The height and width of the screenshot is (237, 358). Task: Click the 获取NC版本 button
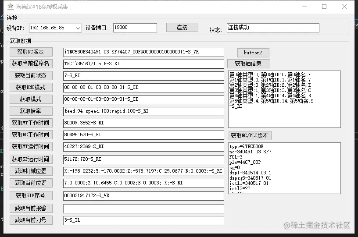pyautogui.click(x=31, y=52)
